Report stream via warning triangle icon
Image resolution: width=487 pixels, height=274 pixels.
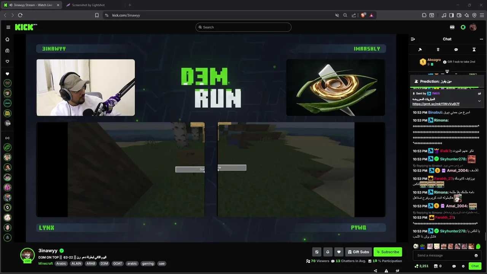coord(386,271)
